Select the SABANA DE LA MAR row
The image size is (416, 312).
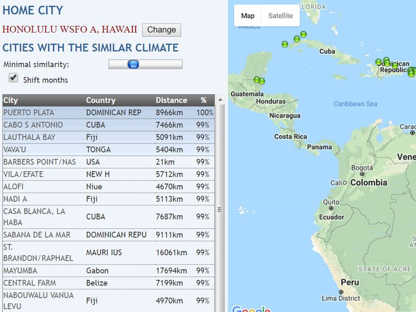click(109, 235)
